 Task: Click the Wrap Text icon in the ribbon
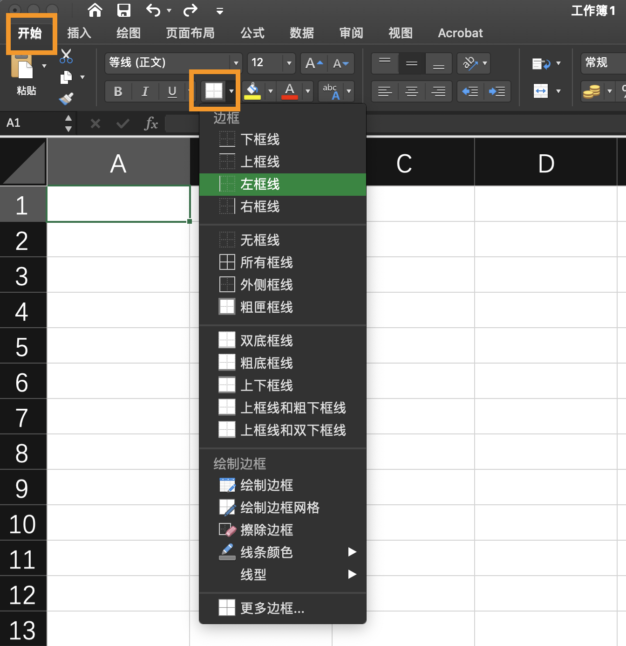pyautogui.click(x=541, y=63)
